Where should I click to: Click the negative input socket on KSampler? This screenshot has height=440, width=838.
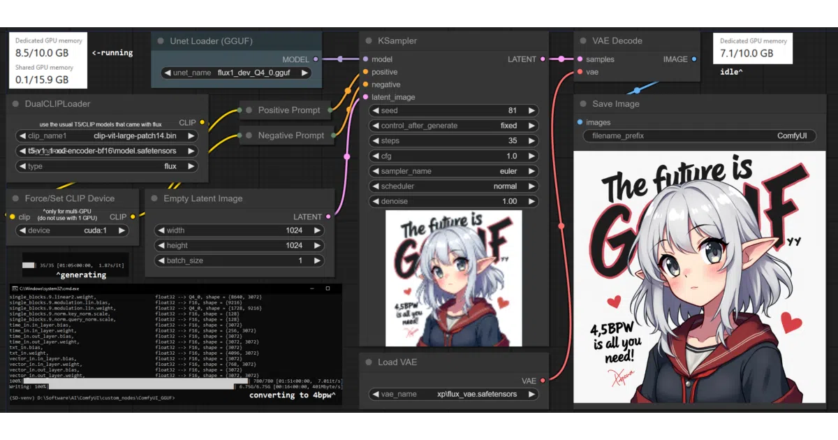(x=365, y=85)
